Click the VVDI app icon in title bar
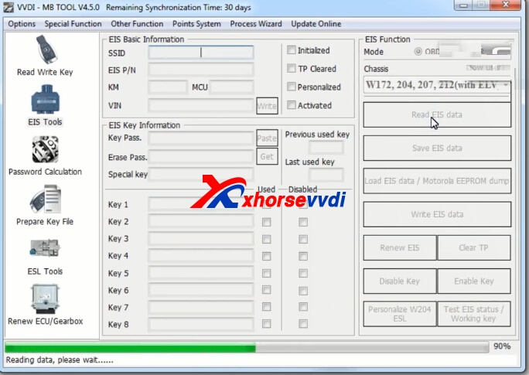 tap(9, 7)
